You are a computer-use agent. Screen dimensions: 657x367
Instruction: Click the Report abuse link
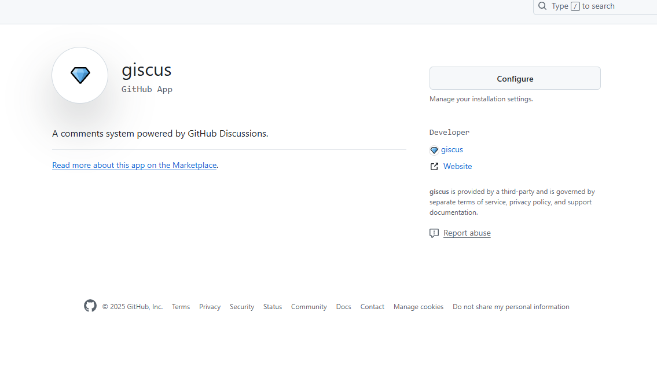pos(467,233)
